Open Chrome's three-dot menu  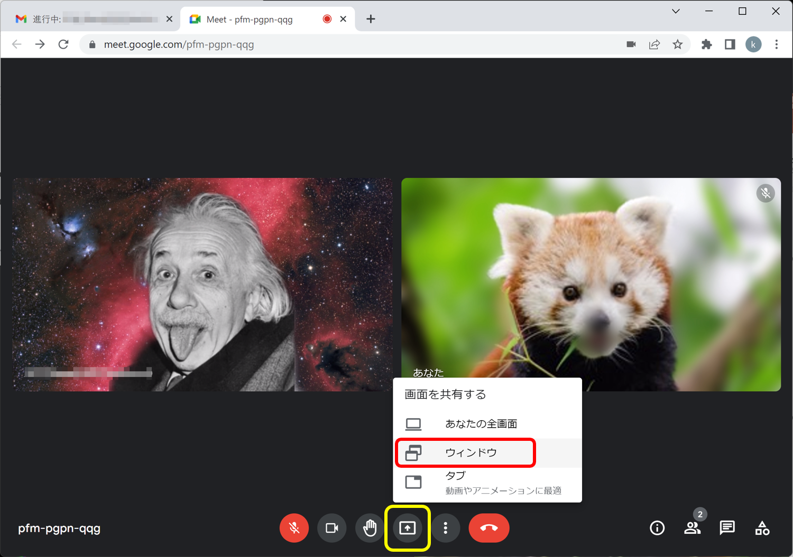776,44
